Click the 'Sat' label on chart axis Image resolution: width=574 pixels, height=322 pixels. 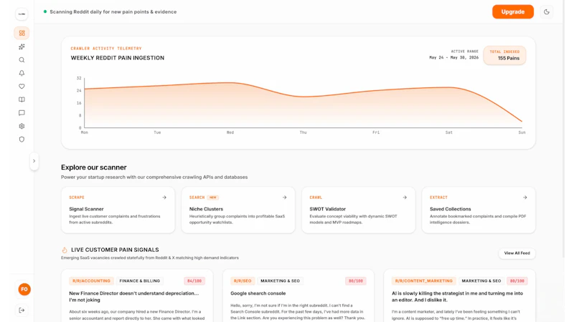[x=449, y=132]
